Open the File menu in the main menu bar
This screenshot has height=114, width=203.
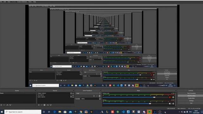click(x=1, y=2)
